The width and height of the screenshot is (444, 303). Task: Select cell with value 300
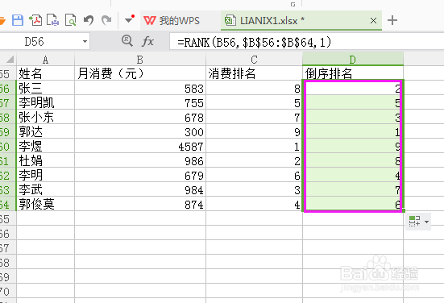tap(140, 131)
